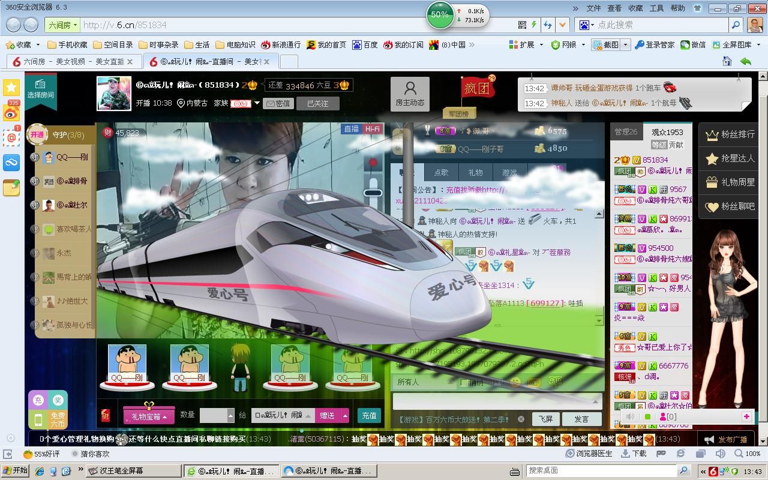Expand the 赠送 send-gift arrow
Image resolution: width=768 pixels, height=480 pixels.
pyautogui.click(x=345, y=415)
